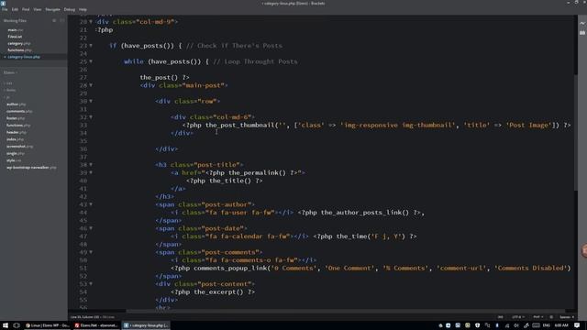Open the File menu
587x330 pixels.
[5, 9]
